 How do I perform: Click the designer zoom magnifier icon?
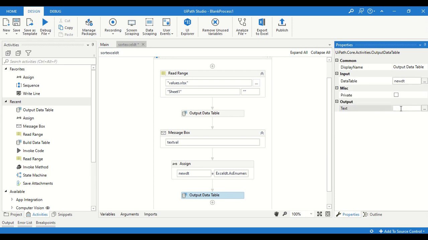[285, 214]
